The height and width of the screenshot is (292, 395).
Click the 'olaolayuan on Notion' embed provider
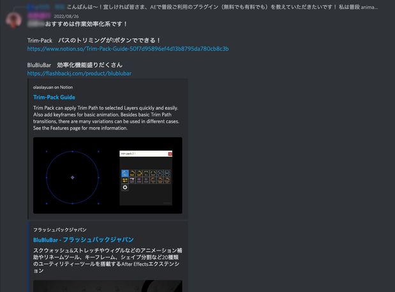53,88
